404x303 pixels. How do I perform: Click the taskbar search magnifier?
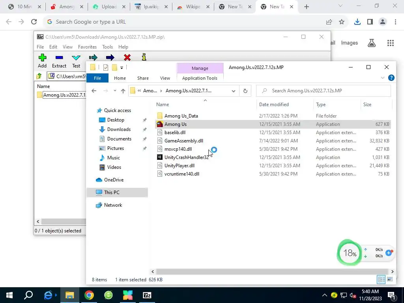click(28, 295)
